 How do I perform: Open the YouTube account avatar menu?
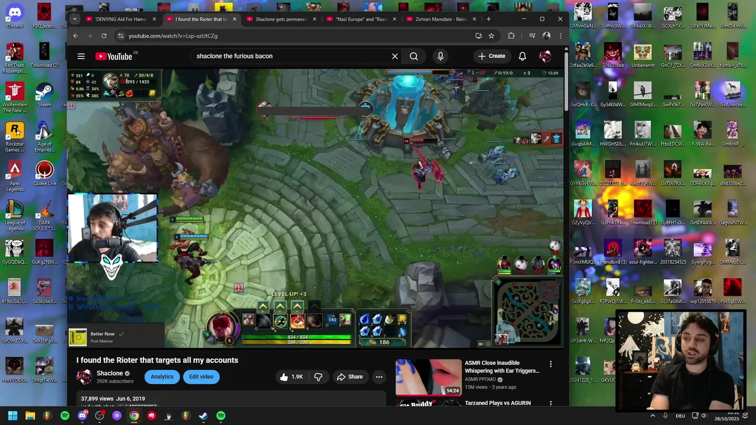click(545, 56)
